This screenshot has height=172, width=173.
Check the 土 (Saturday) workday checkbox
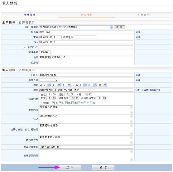pyautogui.click(x=85, y=103)
